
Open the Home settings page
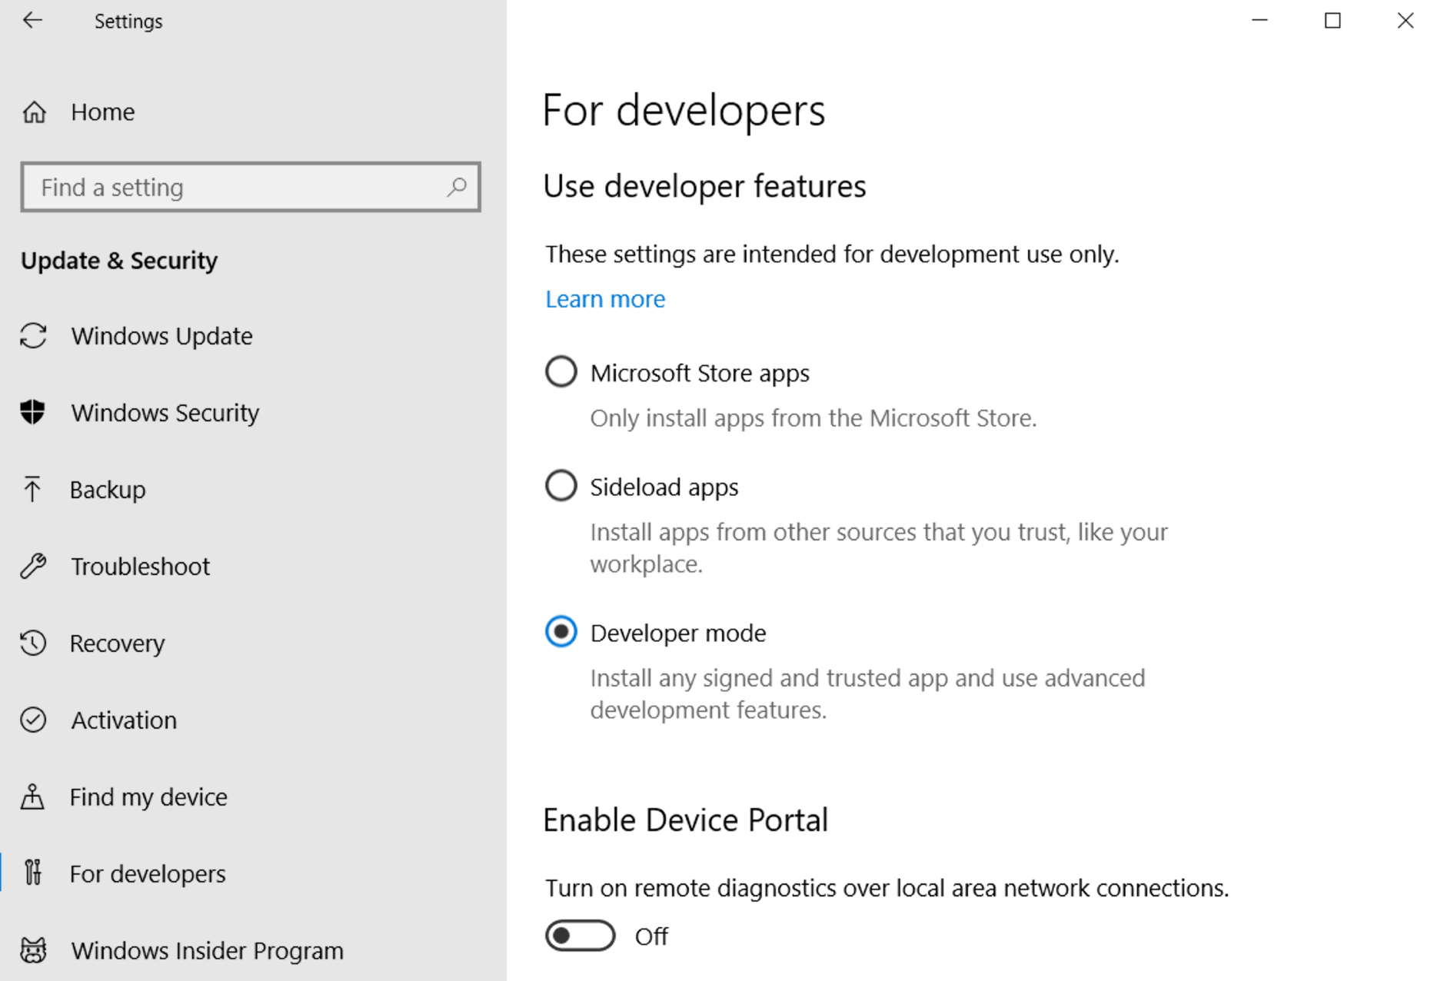(103, 112)
